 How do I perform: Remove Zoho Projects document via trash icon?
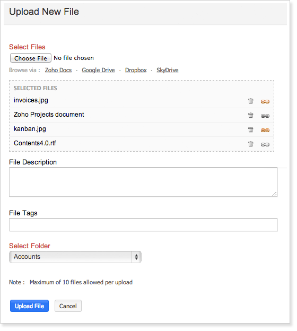click(x=250, y=115)
